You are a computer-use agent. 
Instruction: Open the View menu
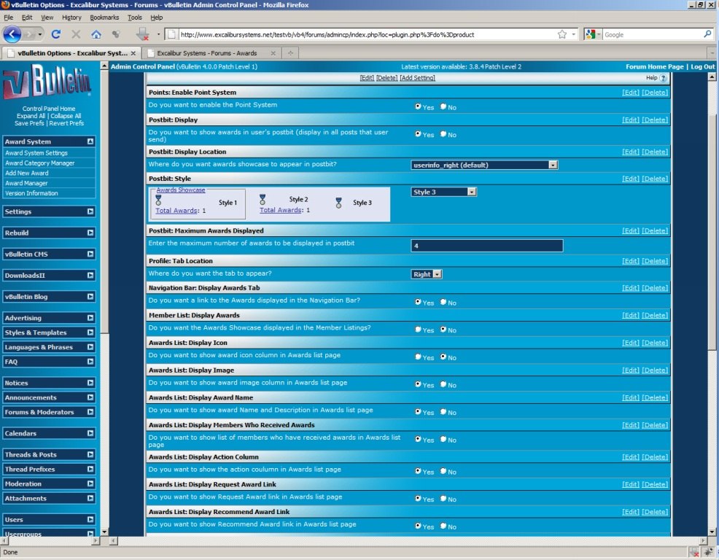click(x=47, y=17)
